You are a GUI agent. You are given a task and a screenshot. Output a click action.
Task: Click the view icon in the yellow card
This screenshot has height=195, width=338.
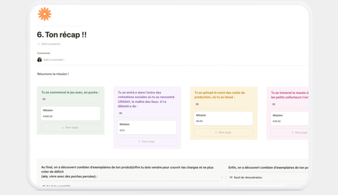[197, 104]
